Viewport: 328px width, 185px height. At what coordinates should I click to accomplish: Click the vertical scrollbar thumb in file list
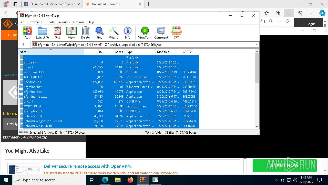(x=257, y=68)
